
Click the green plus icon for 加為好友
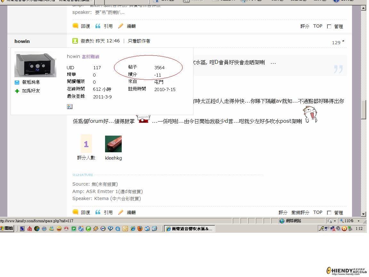click(17, 91)
